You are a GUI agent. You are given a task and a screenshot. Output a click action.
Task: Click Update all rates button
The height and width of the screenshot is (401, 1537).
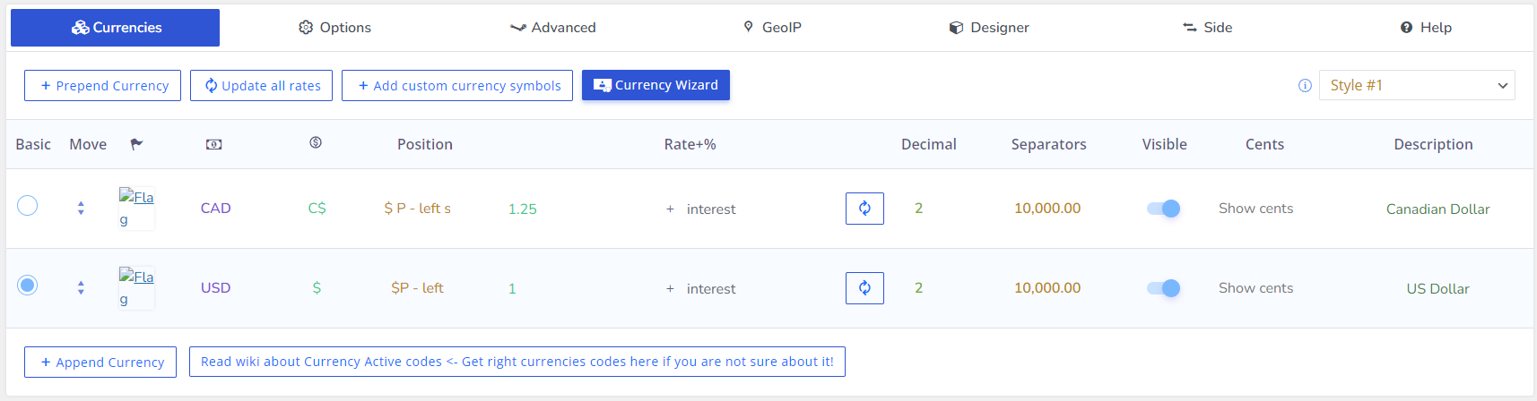pyautogui.click(x=262, y=86)
